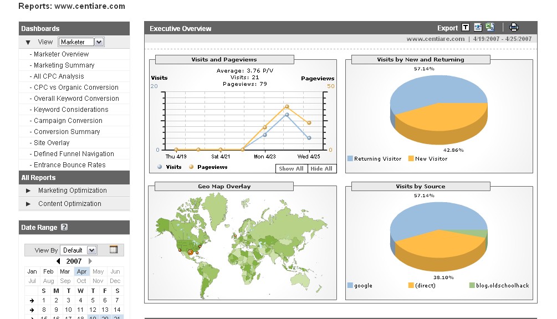Export report to Excel spreadsheet
This screenshot has width=557, height=319.
[x=490, y=28]
